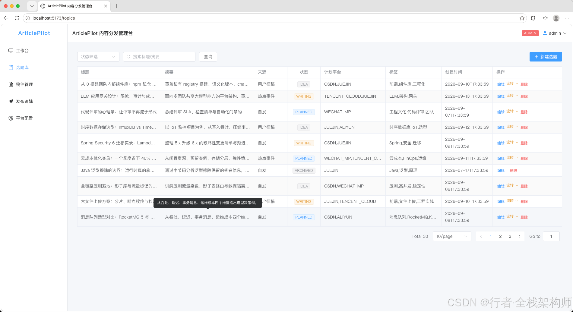The width and height of the screenshot is (573, 312).
Task: Open the favorites list icon
Action: 545,18
